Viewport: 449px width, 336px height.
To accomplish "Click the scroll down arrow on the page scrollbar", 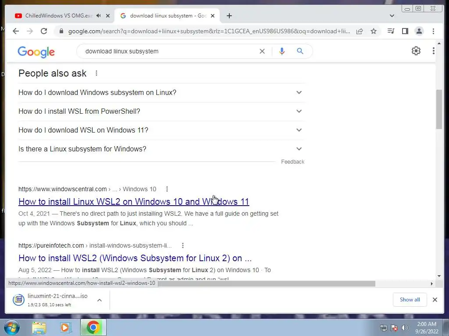I will pyautogui.click(x=439, y=276).
